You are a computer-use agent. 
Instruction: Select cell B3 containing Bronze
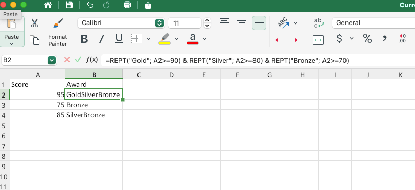[x=94, y=105]
